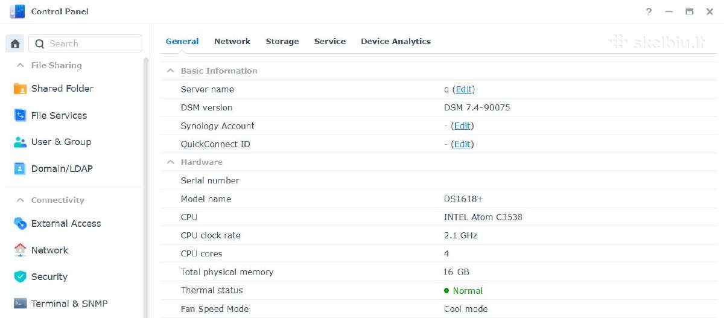Maximize the Control Panel window

[689, 11]
